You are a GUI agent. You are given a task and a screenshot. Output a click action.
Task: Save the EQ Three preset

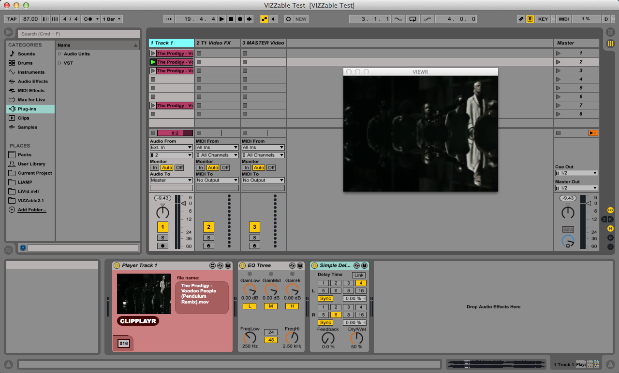(x=300, y=266)
